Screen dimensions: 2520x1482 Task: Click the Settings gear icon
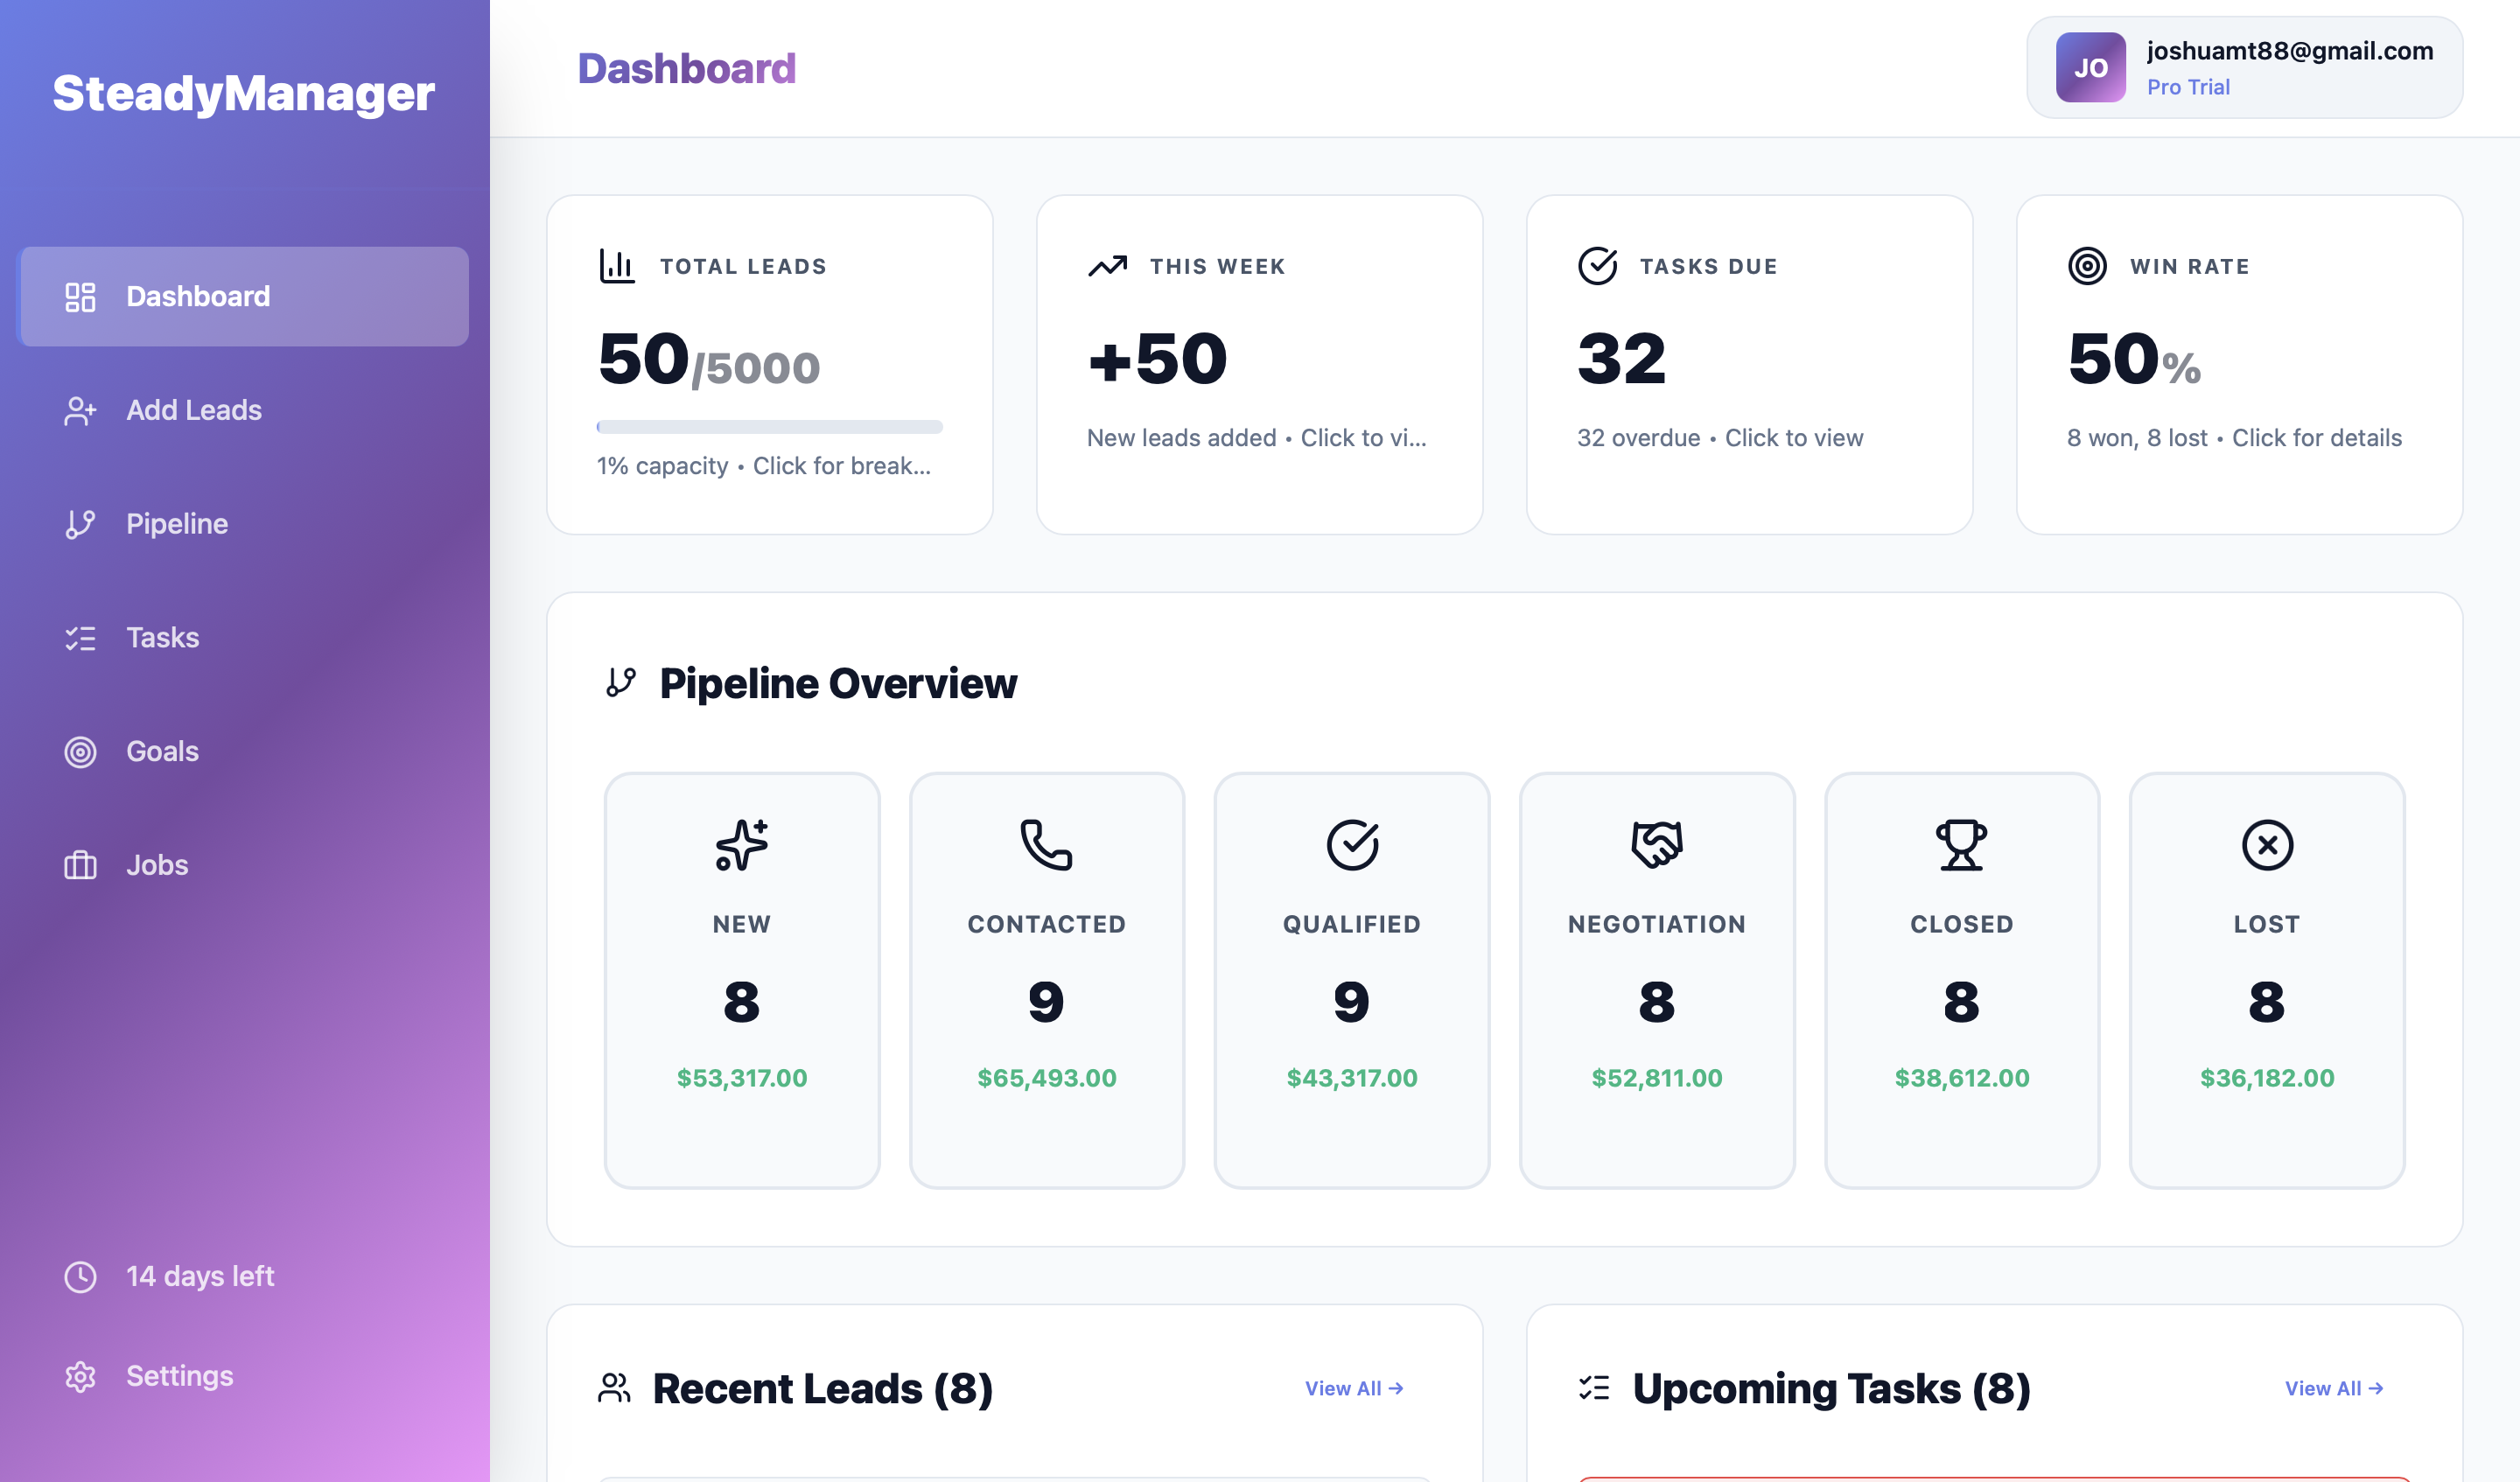80,1376
